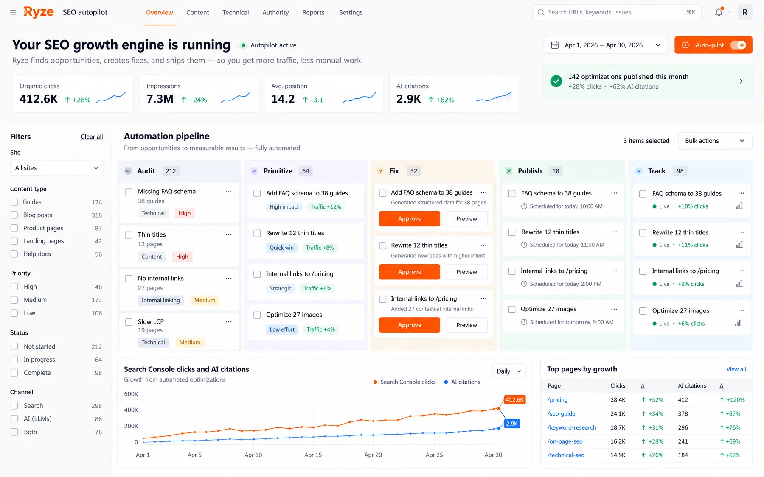764x477 pixels.
Task: Toggle the Auto-pilot switch
Action: [738, 45]
